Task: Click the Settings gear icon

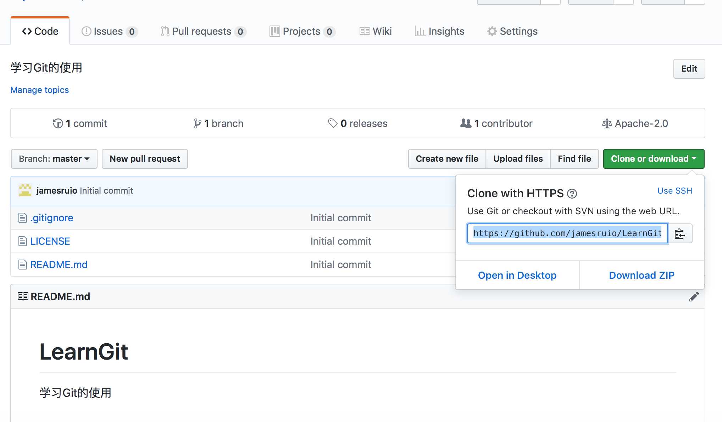Action: pyautogui.click(x=492, y=31)
